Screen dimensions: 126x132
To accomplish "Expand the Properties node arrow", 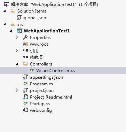I will click(x=17, y=37).
